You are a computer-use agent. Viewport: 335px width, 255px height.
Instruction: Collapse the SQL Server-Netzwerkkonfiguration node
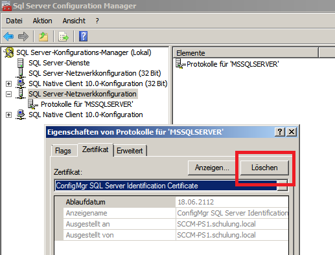point(8,94)
